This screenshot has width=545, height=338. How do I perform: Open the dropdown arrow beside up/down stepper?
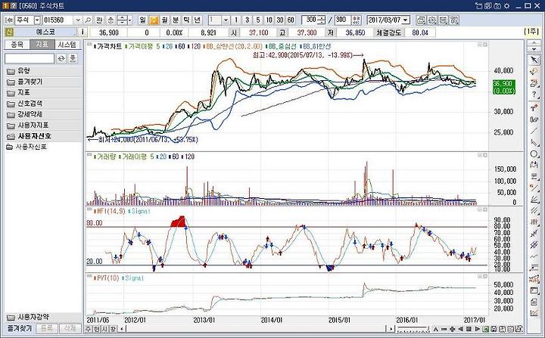130,20
